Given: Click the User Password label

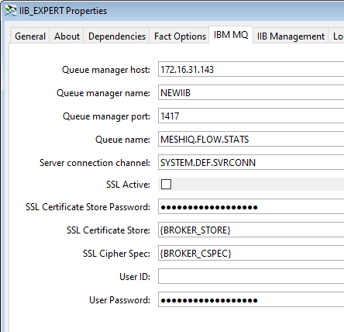Looking at the screenshot, I should tap(119, 300).
